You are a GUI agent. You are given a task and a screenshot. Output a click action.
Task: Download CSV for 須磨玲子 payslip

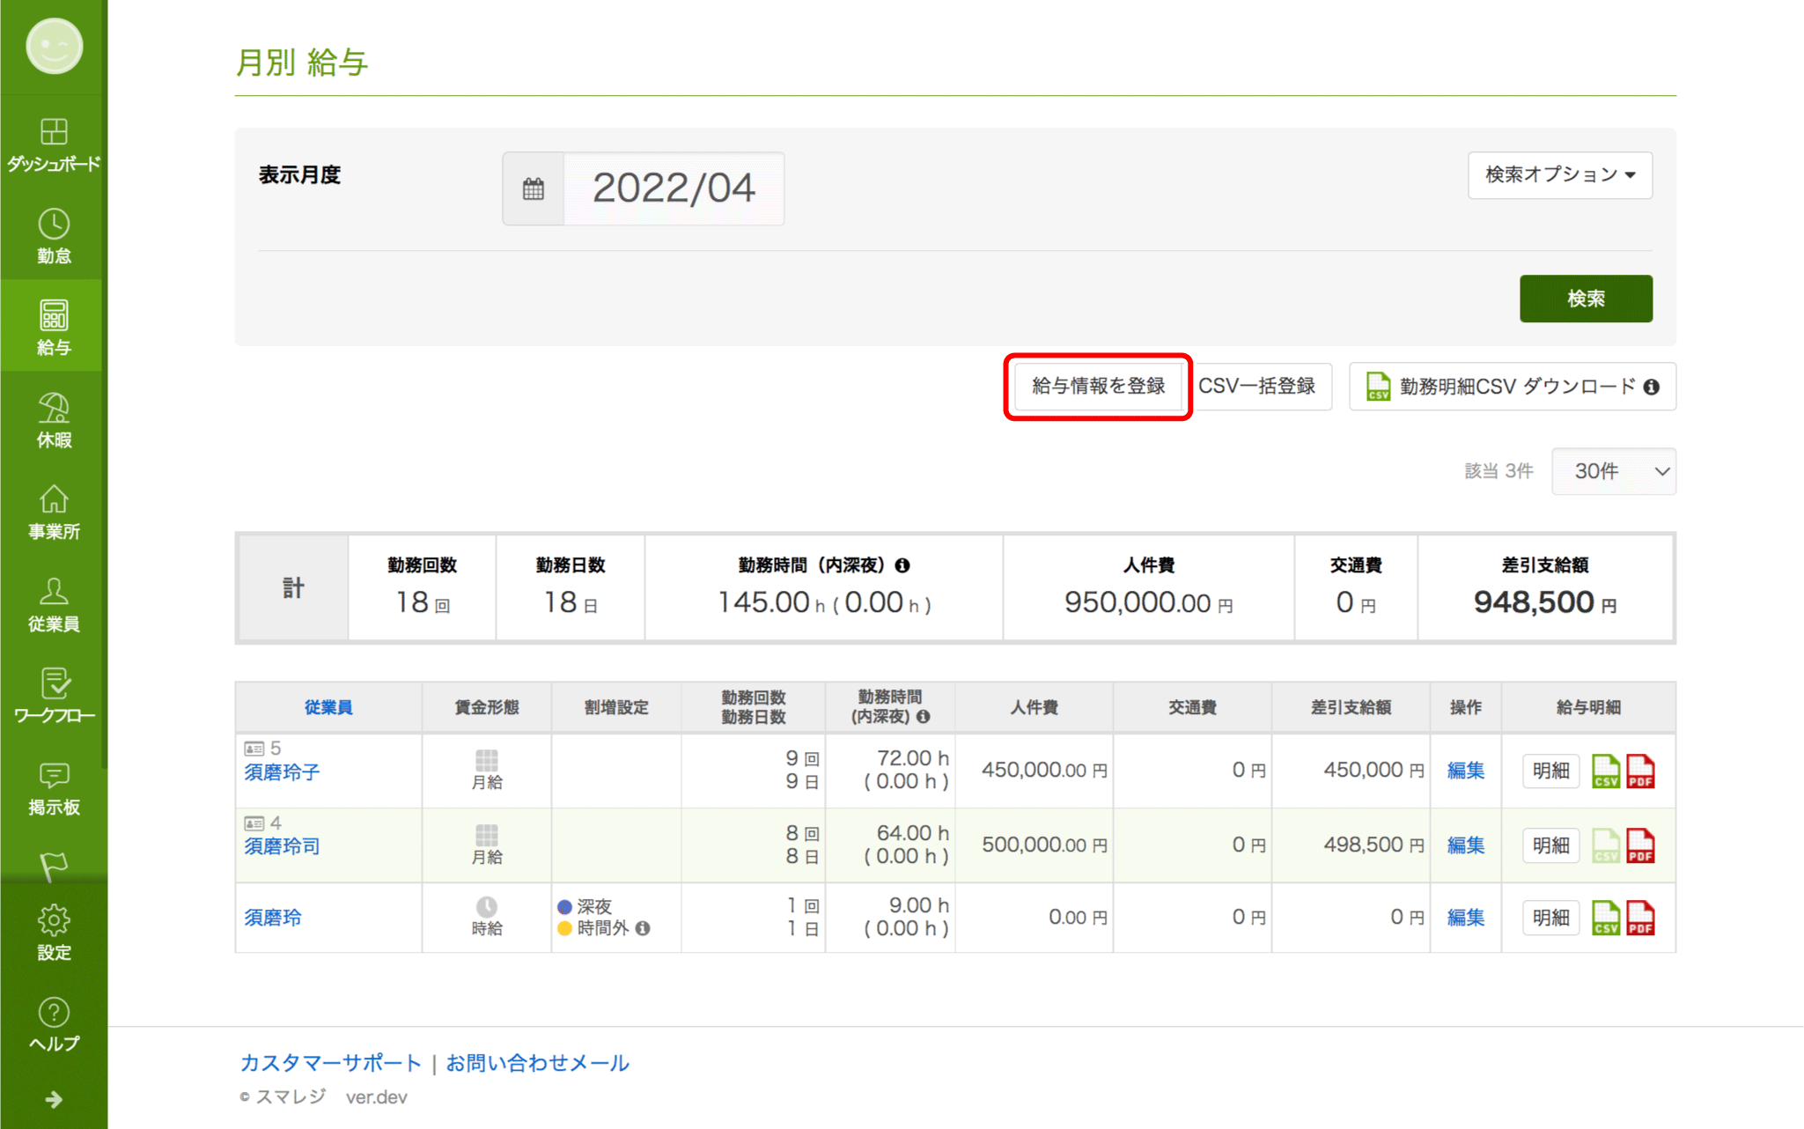pyautogui.click(x=1606, y=771)
